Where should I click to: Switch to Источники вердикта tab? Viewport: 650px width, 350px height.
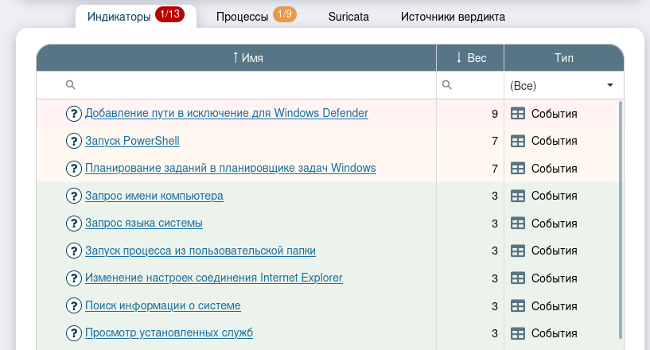[453, 16]
